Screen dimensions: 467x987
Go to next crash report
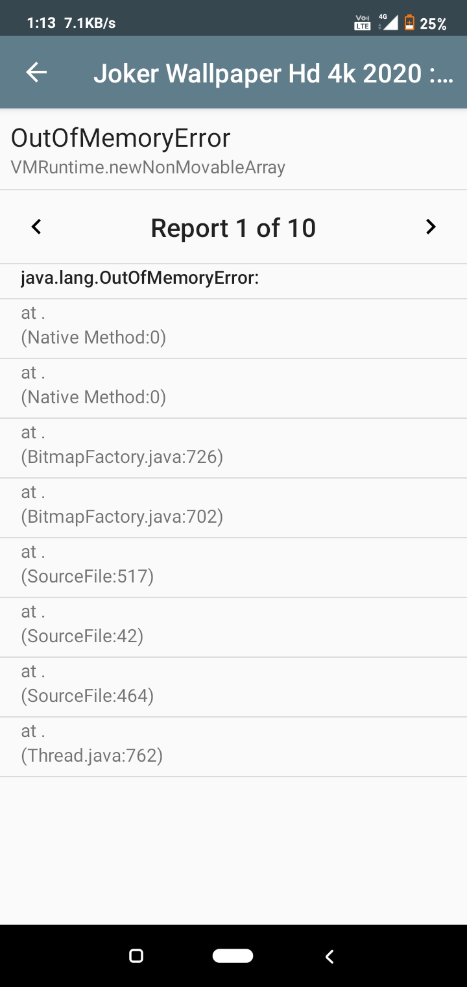point(431,227)
